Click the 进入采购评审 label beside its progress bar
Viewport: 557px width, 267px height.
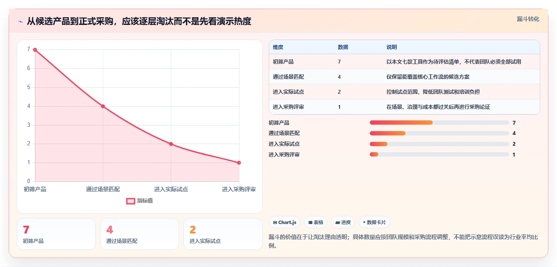pos(284,155)
